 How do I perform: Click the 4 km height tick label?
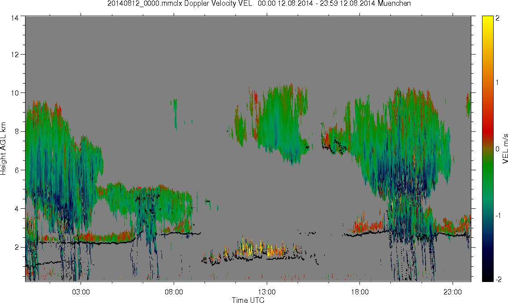[17, 209]
